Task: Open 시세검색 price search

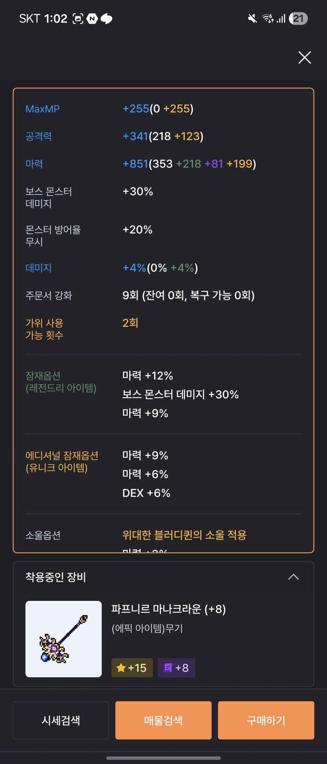Action: pyautogui.click(x=61, y=720)
